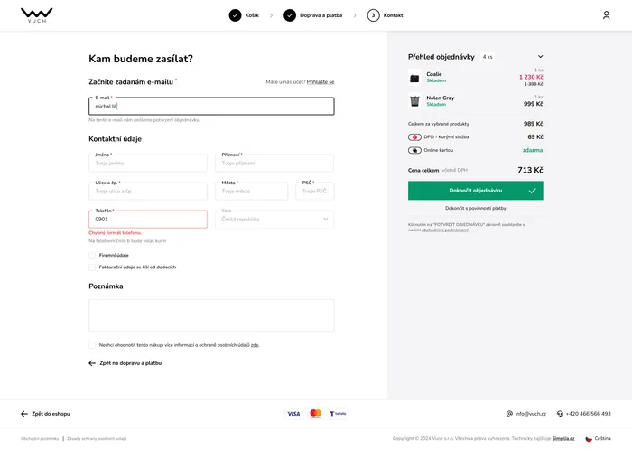Open the footer Obchodní podmínky link

(40, 439)
